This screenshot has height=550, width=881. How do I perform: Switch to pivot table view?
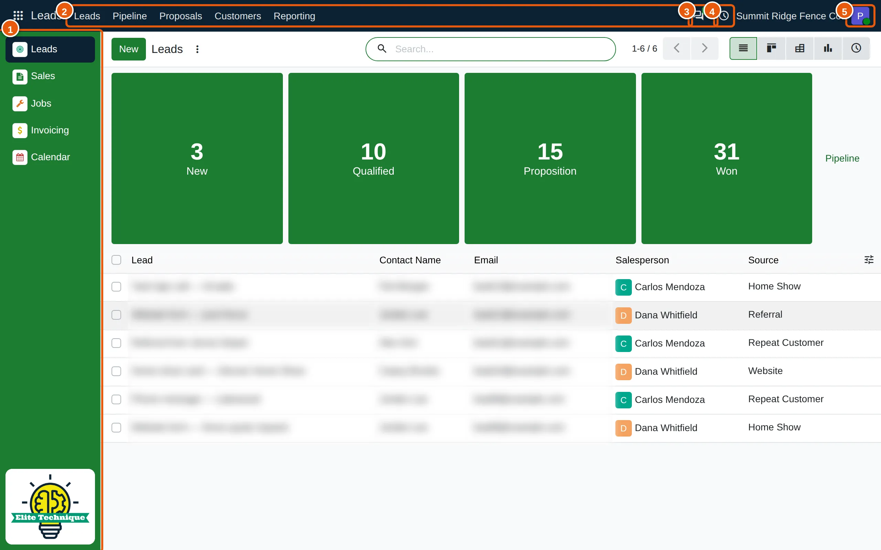point(799,48)
